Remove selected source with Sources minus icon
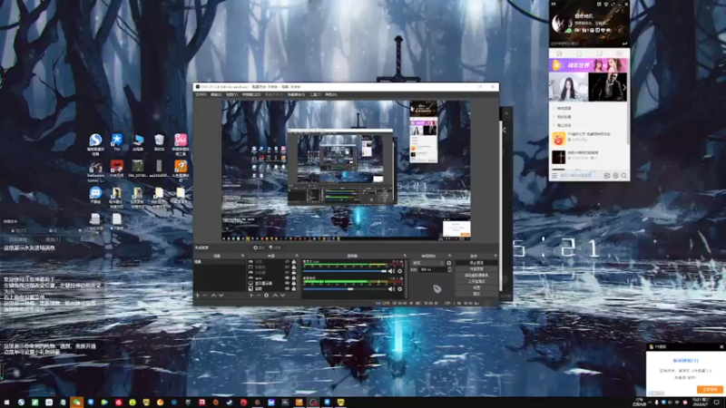This screenshot has height=408, width=726. pyautogui.click(x=259, y=296)
